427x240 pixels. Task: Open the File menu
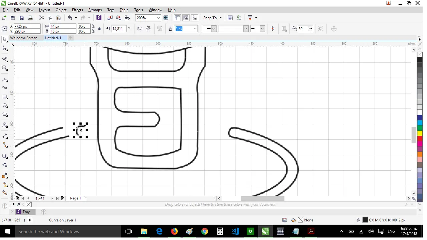(5, 10)
